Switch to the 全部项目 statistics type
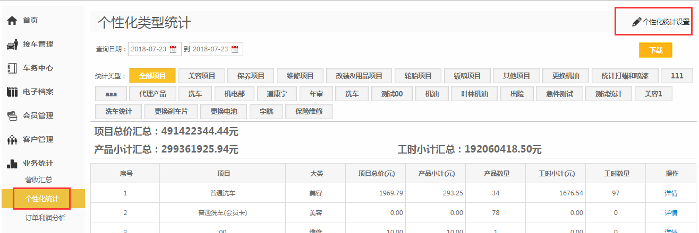 tap(152, 76)
